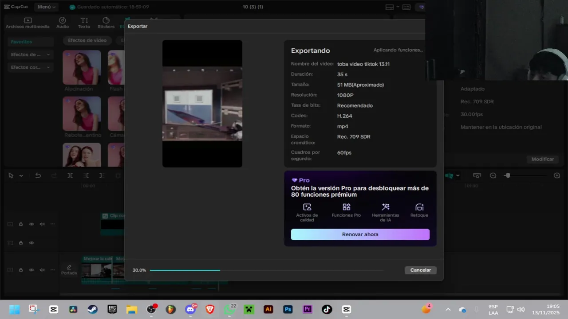Open the Windows Start menu

(x=14, y=309)
